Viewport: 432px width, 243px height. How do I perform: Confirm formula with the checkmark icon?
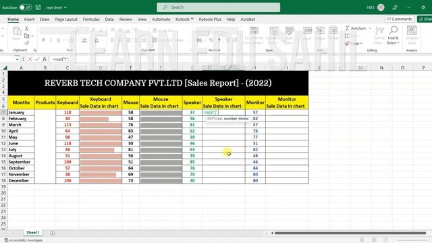(x=37, y=59)
